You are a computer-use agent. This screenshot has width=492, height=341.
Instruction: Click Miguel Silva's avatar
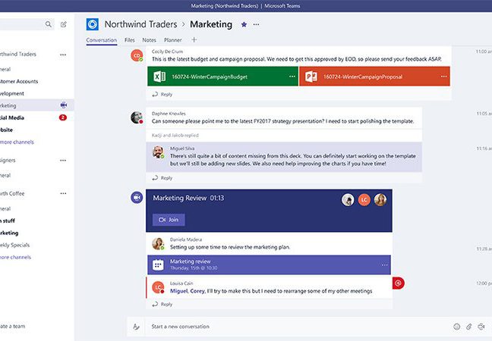(158, 152)
